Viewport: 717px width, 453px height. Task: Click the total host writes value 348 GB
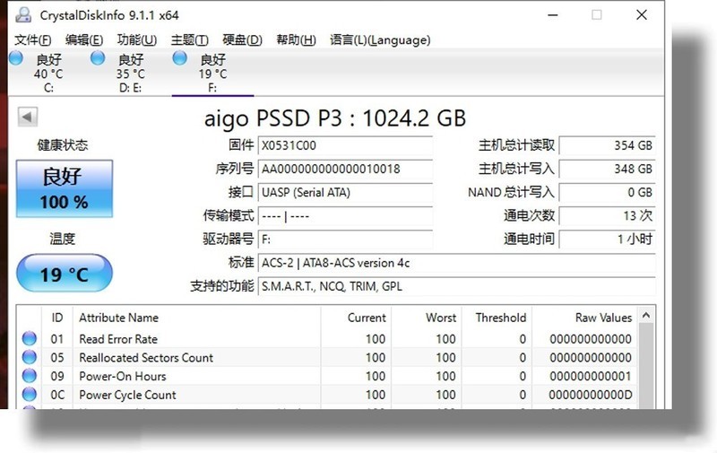[608, 170]
